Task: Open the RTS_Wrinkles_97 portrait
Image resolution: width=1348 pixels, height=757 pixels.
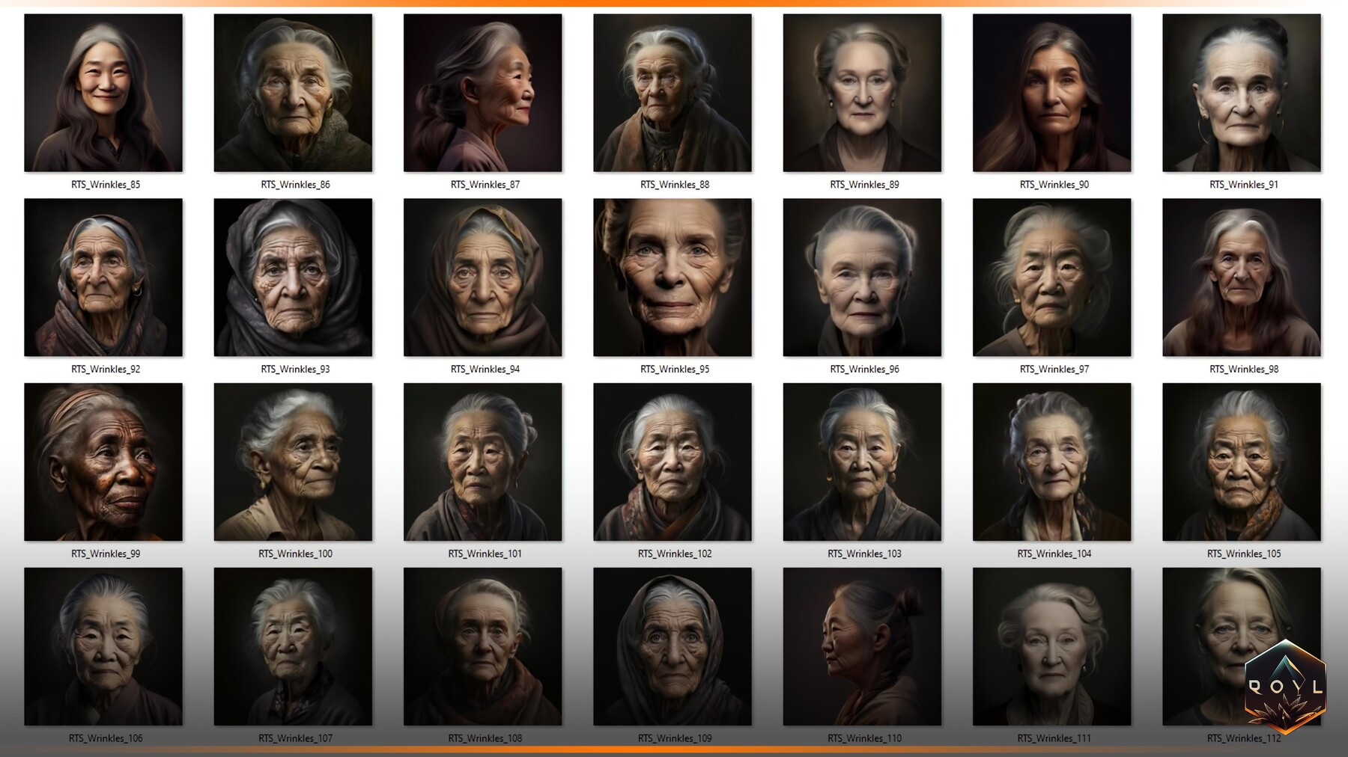Action: [x=1051, y=277]
